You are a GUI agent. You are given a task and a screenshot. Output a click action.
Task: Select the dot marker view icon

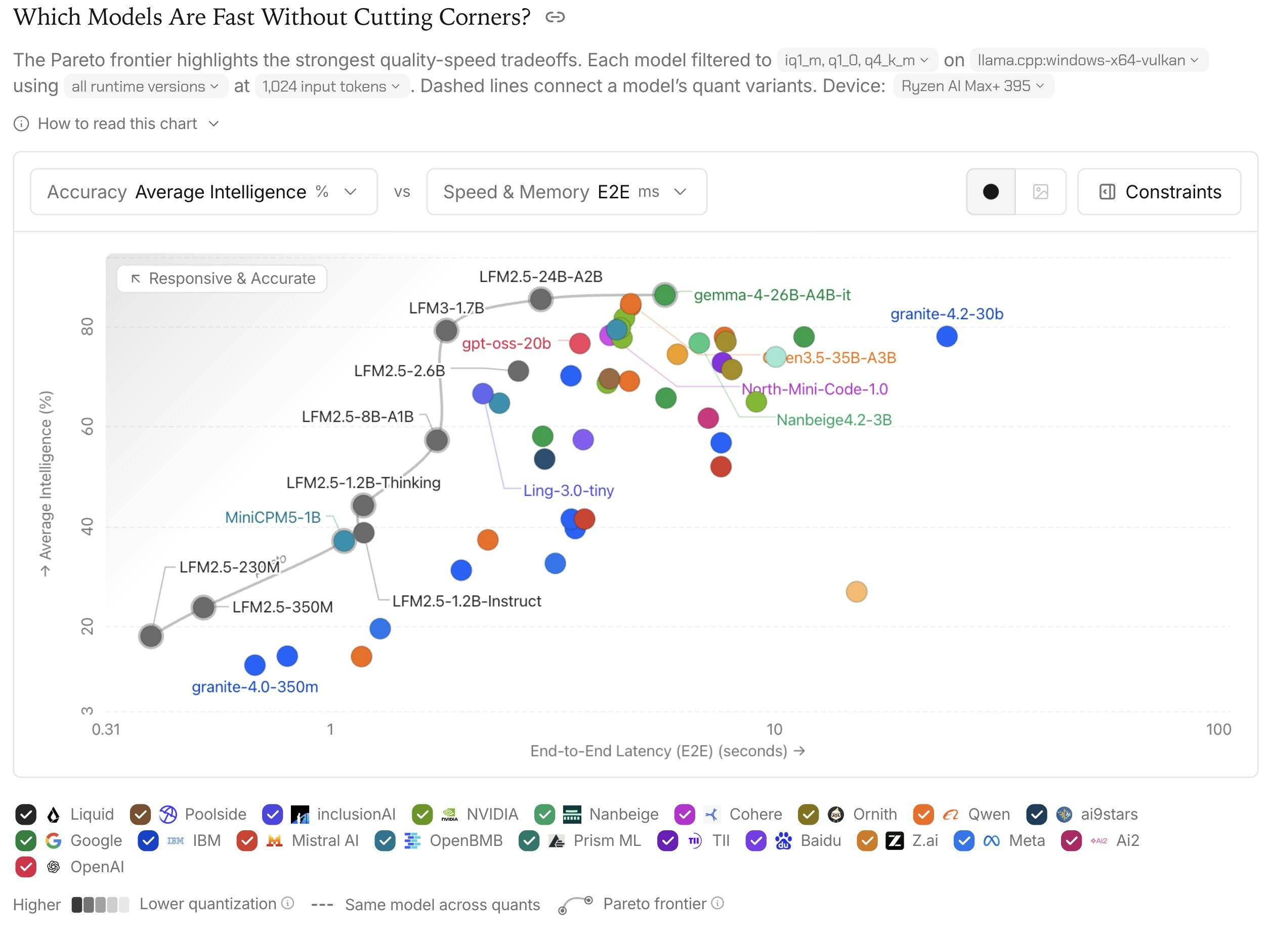click(x=990, y=192)
